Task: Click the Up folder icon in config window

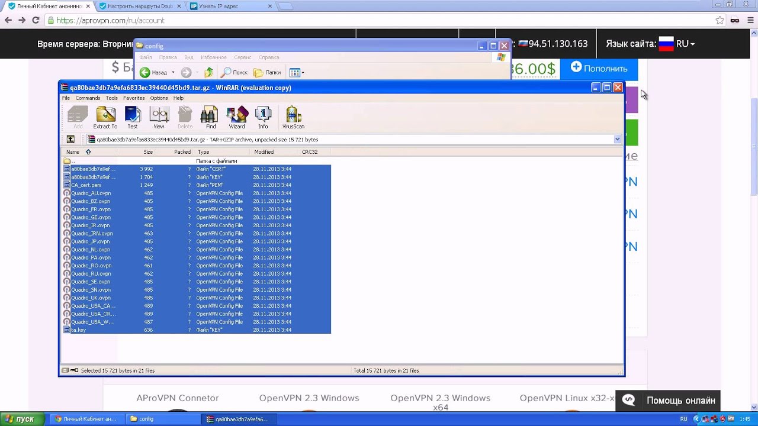Action: (208, 72)
